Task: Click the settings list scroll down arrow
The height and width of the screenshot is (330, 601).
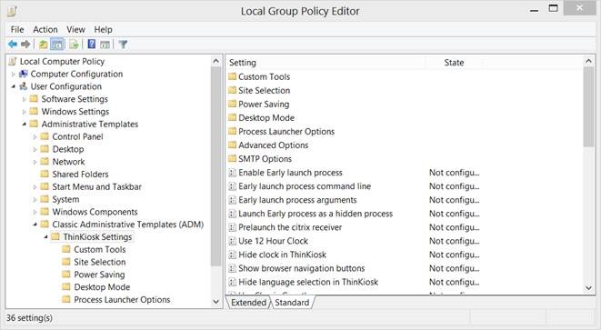Action: (x=589, y=288)
